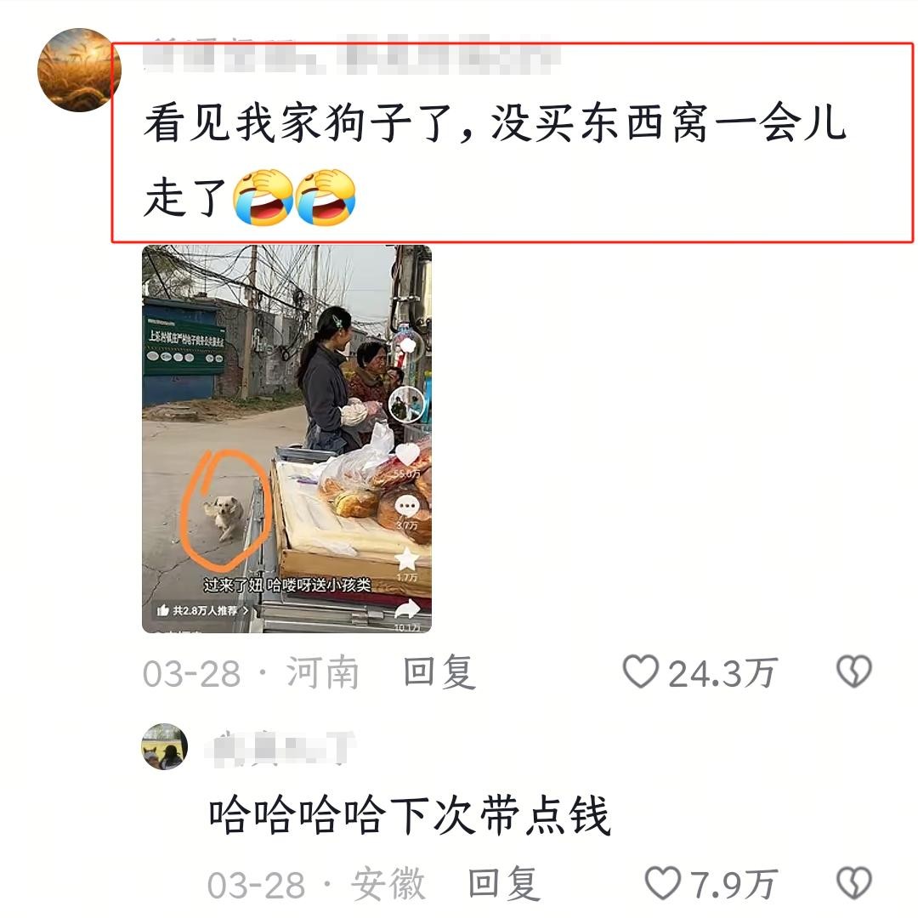This screenshot has height=918, width=918.
Task: Open the blurred username of the top commenter
Action: pyautogui.click(x=350, y=55)
